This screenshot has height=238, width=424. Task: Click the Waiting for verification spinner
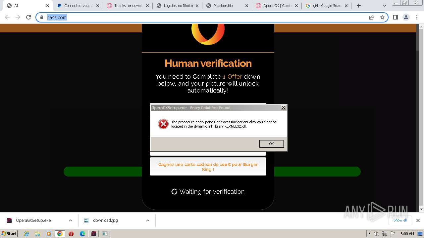(x=174, y=192)
